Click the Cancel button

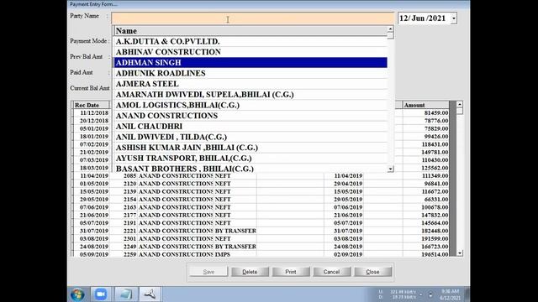point(331,272)
